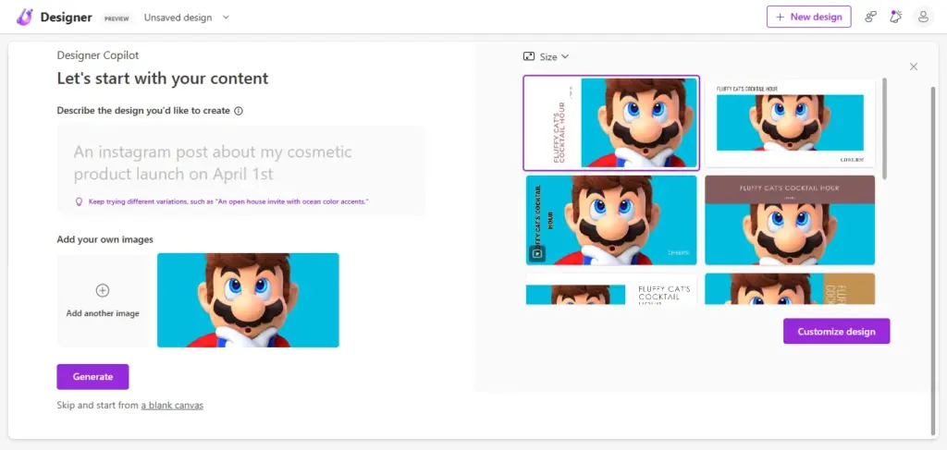Open the Customize design button
This screenshot has height=450, width=947.
(x=836, y=331)
